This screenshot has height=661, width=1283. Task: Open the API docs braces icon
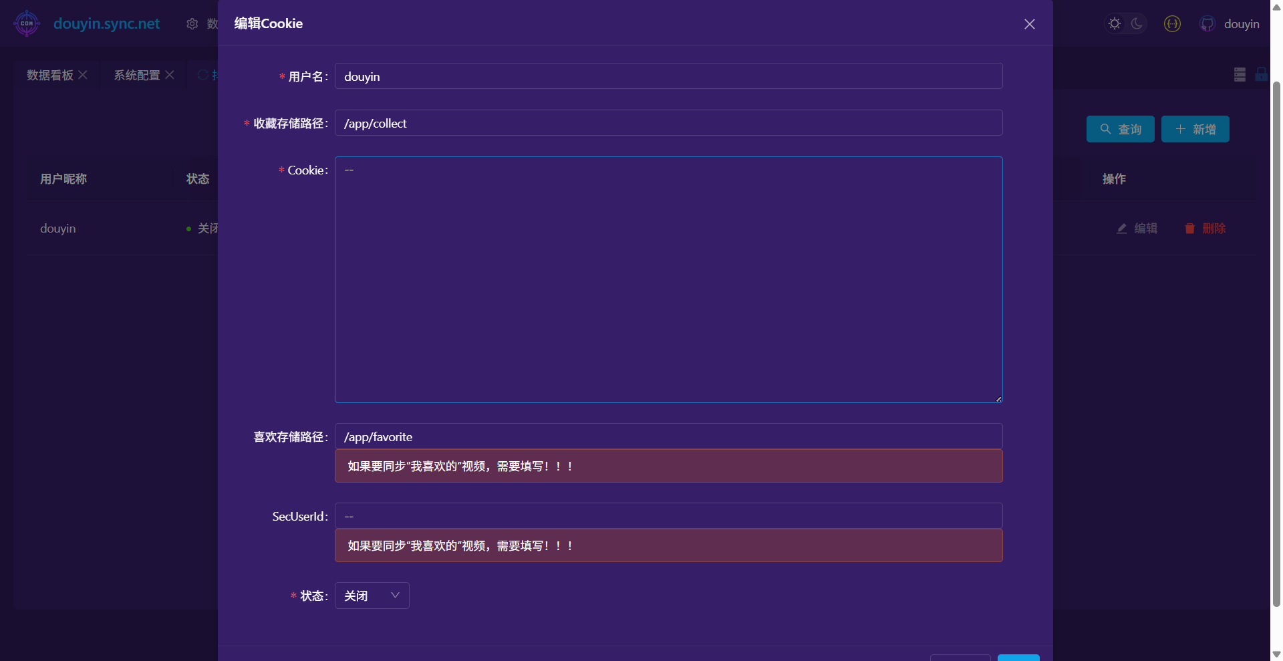[x=1172, y=24]
